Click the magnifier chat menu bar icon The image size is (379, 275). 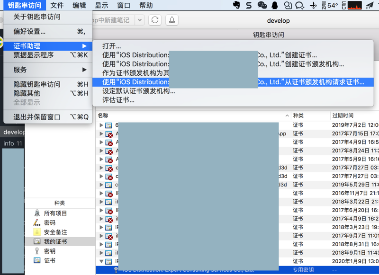tap(288, 5)
